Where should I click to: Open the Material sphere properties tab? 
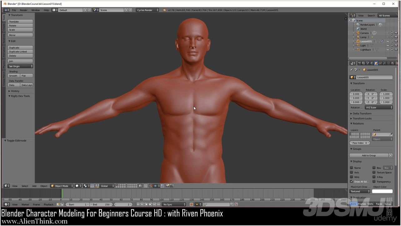(x=393, y=63)
